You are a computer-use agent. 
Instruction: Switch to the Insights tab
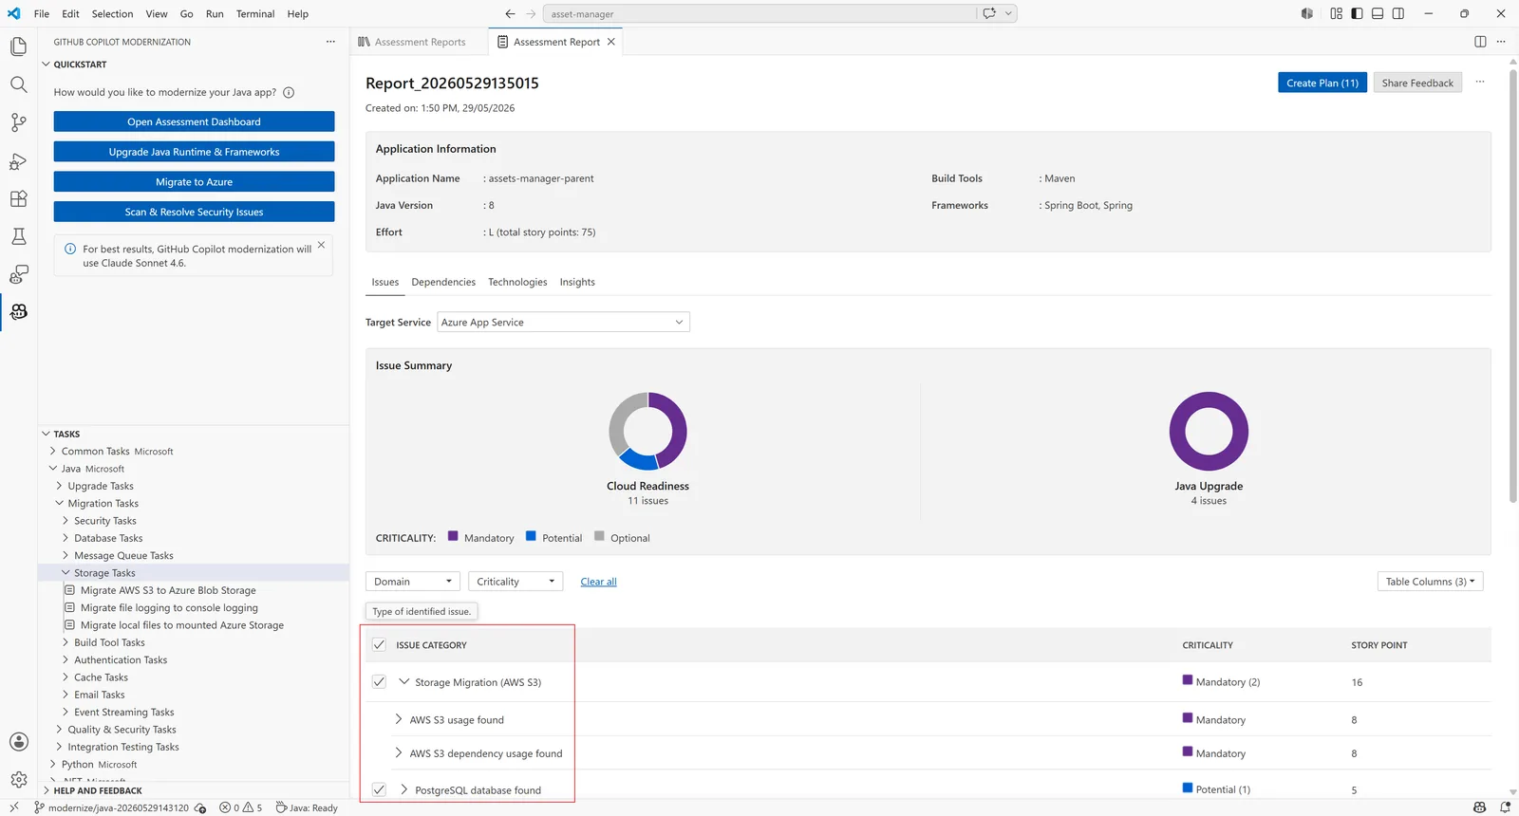point(577,283)
